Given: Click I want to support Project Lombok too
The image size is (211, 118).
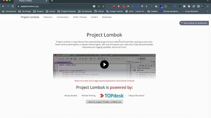Looking at the screenshot, I should 104,102.
